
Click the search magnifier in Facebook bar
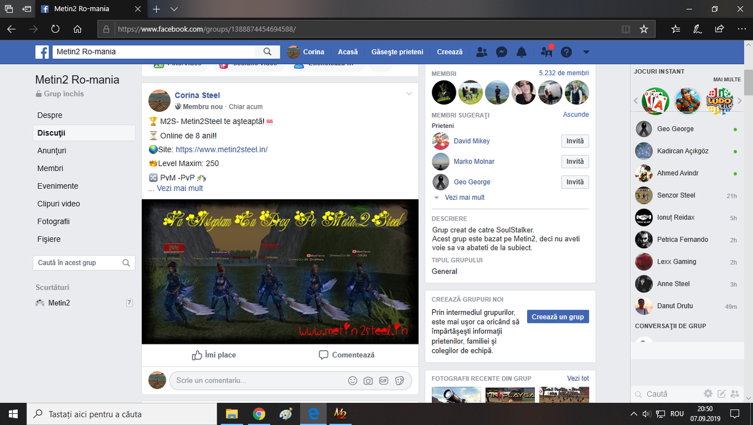pos(268,52)
